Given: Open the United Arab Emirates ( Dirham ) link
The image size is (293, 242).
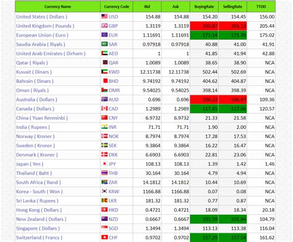Looking at the screenshot, I should (x=51, y=53).
